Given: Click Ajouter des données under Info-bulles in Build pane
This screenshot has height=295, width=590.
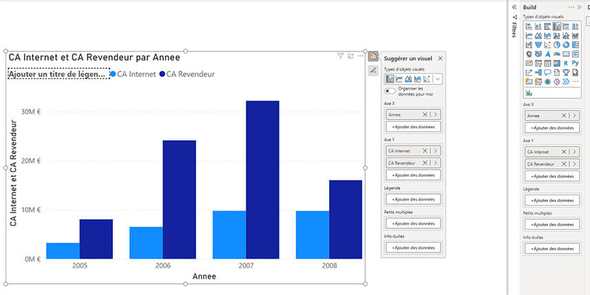Looking at the screenshot, I should (552, 249).
